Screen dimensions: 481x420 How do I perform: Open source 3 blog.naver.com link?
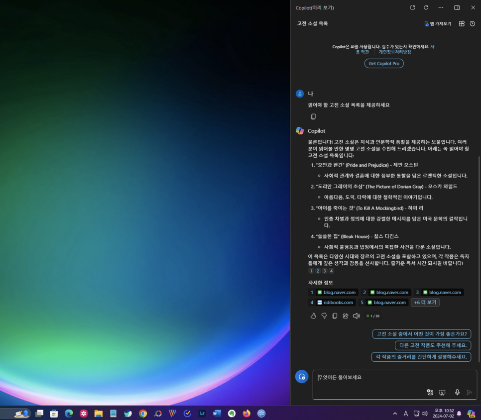pyautogui.click(x=438, y=293)
